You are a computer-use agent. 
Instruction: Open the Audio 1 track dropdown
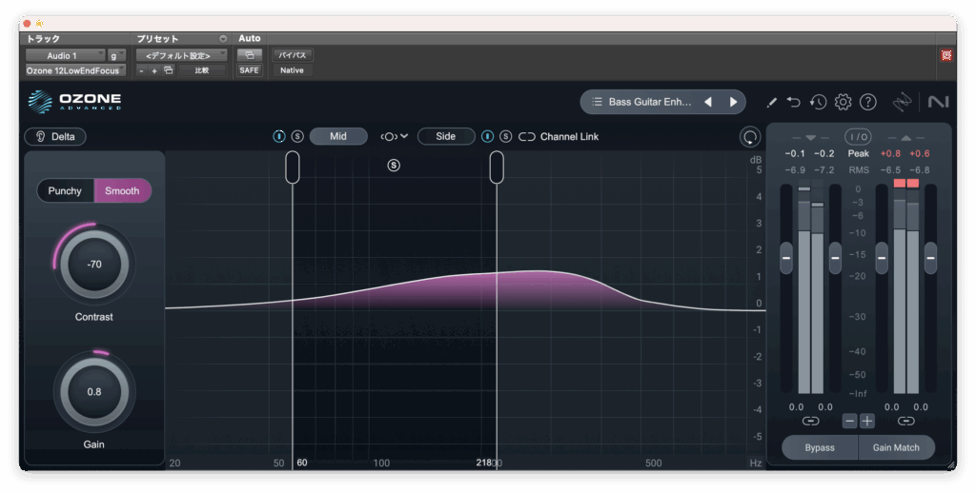click(65, 55)
